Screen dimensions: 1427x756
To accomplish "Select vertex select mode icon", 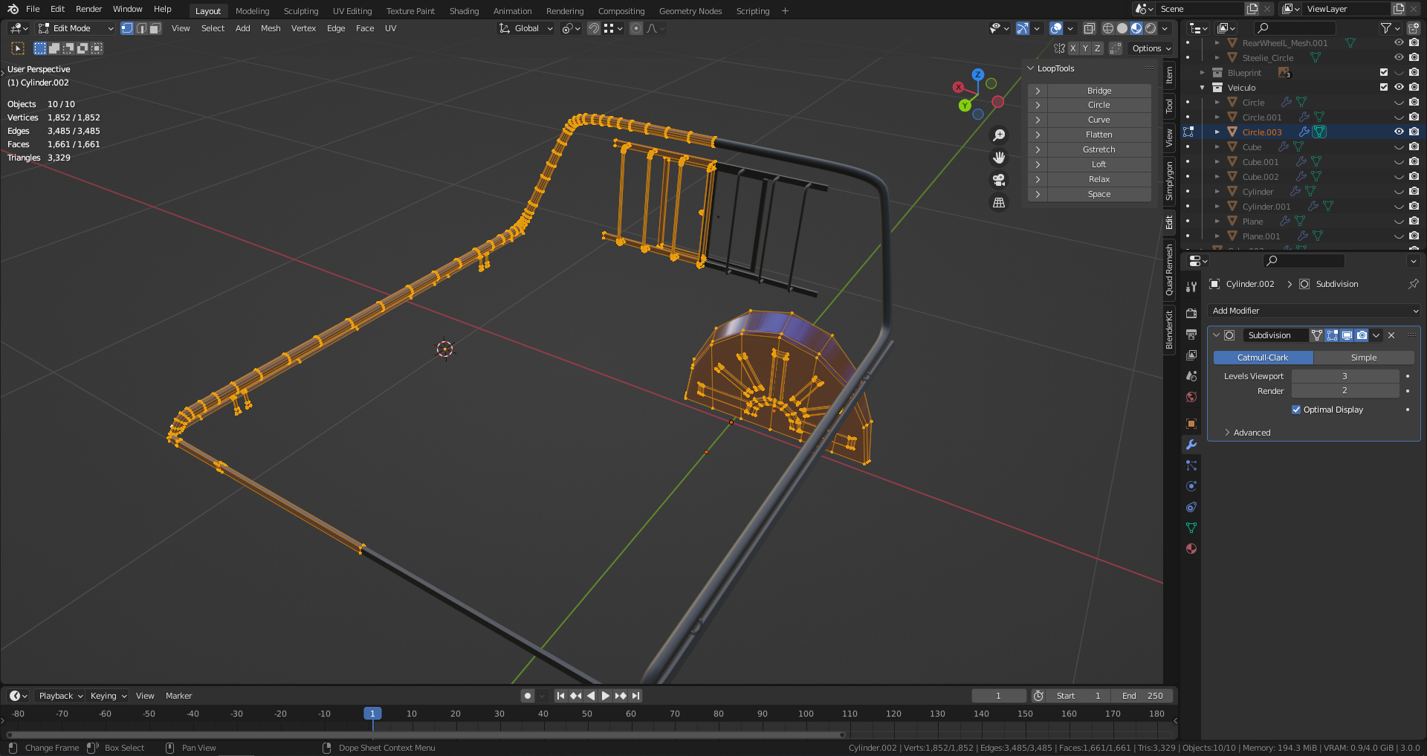I will (x=127, y=28).
